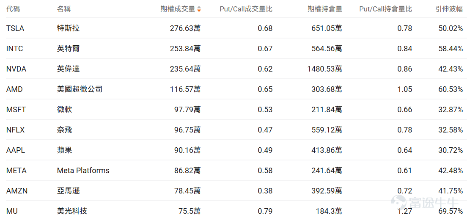Click TSLA option volume 276.63萬
This screenshot has height=218, width=467.
coord(185,28)
